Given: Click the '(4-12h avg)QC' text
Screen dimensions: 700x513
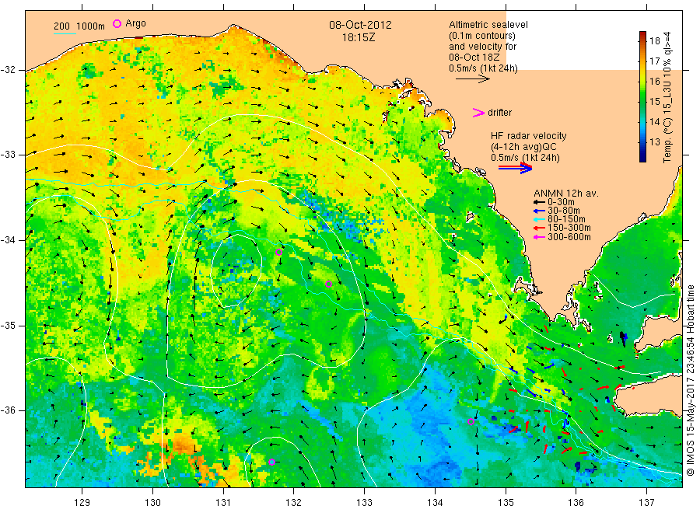Looking at the screenshot, I should (x=523, y=147).
